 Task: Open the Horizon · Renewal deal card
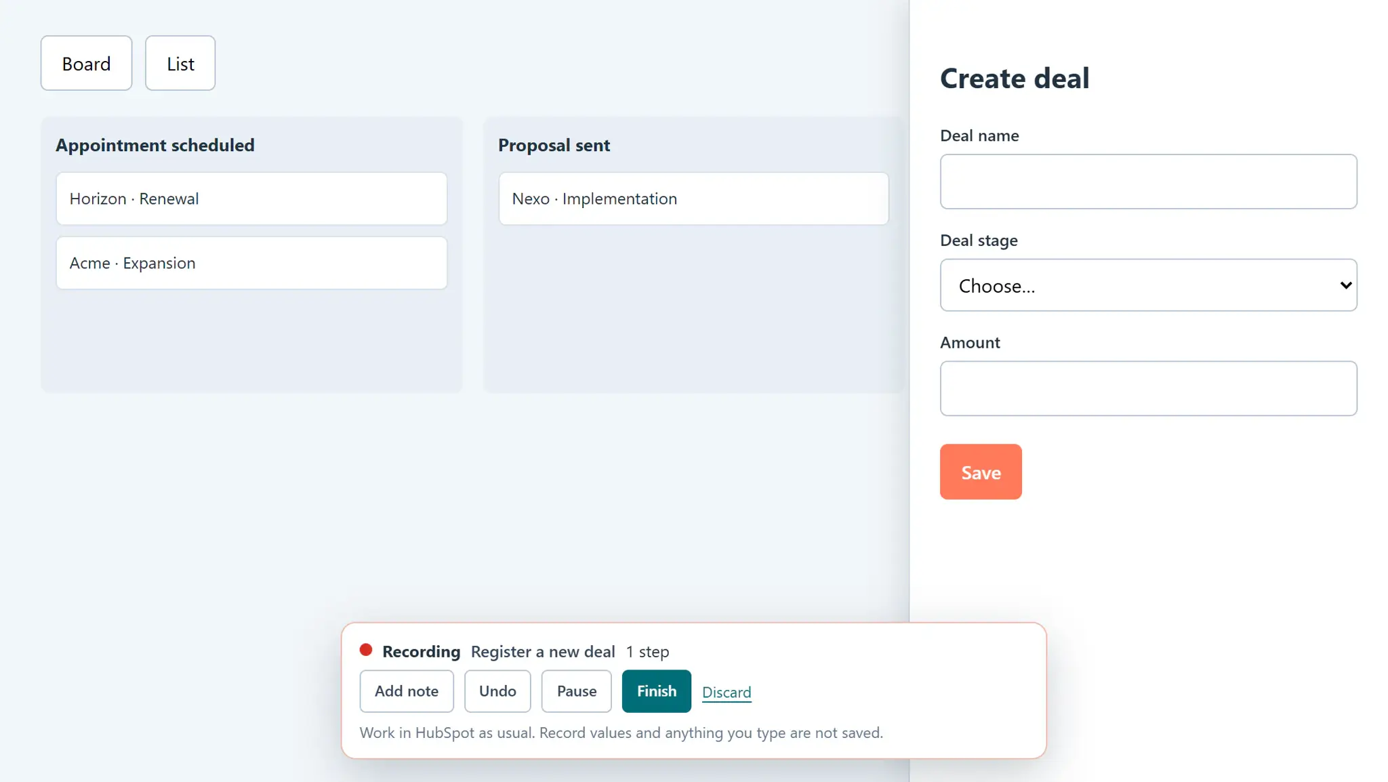pos(251,199)
